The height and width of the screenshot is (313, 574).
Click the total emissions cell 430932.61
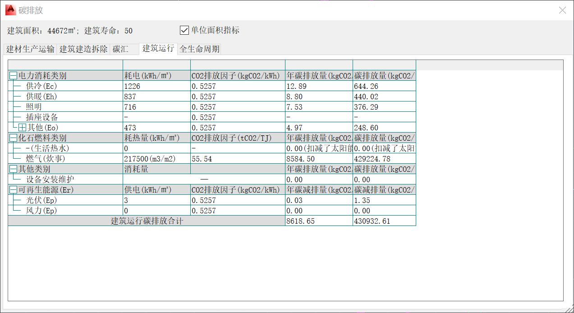point(372,221)
